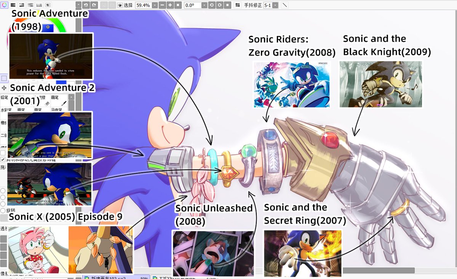Viewport: 457px width, 279px height.
Task: Select the move tool
Action: click(4, 88)
